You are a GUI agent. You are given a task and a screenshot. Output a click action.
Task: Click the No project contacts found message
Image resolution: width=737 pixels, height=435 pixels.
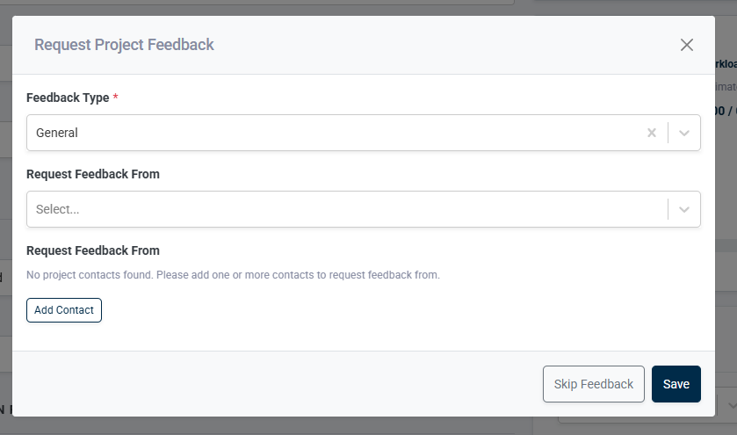233,275
